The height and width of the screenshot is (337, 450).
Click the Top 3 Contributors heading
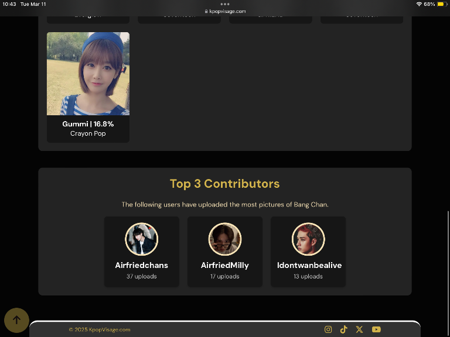[225, 184]
